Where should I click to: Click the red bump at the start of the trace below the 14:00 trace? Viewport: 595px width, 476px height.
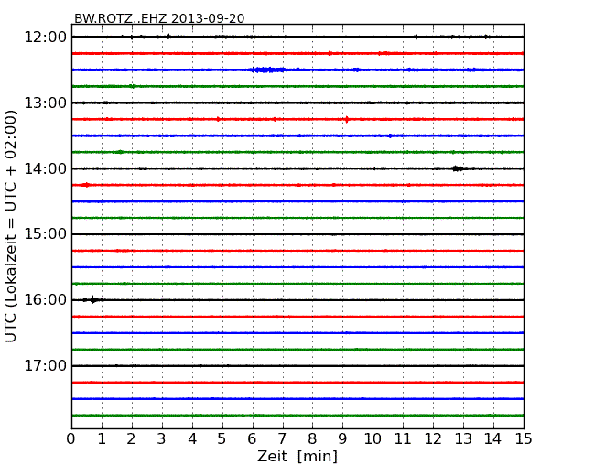(x=87, y=185)
